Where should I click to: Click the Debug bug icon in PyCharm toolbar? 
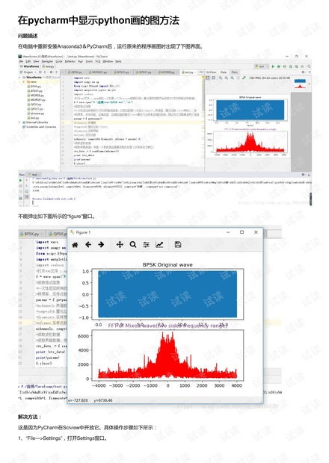[278, 66]
